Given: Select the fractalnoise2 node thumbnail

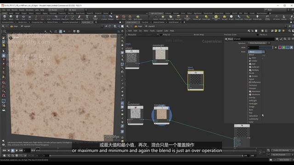Looking at the screenshot, I should [136, 114].
